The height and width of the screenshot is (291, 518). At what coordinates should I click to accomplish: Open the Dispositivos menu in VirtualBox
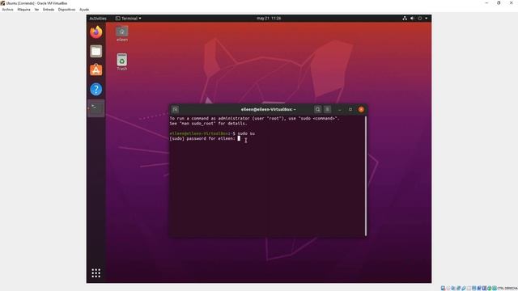pos(66,10)
